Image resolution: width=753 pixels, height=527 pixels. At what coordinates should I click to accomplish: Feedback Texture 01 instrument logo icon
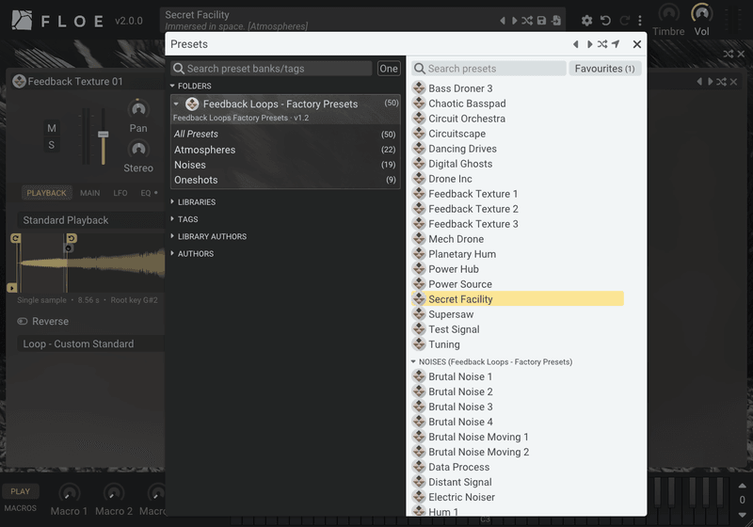(19, 81)
